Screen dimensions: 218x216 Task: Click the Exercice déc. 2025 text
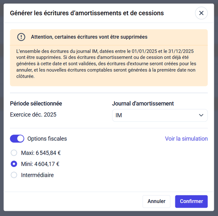click(33, 115)
